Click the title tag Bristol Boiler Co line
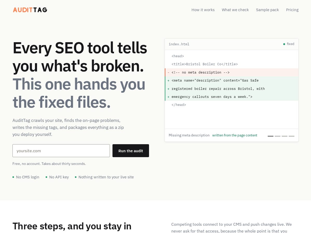 pos(232,64)
